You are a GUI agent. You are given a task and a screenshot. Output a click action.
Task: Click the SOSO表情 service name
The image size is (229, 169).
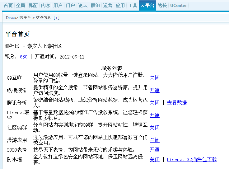[x=17, y=150]
